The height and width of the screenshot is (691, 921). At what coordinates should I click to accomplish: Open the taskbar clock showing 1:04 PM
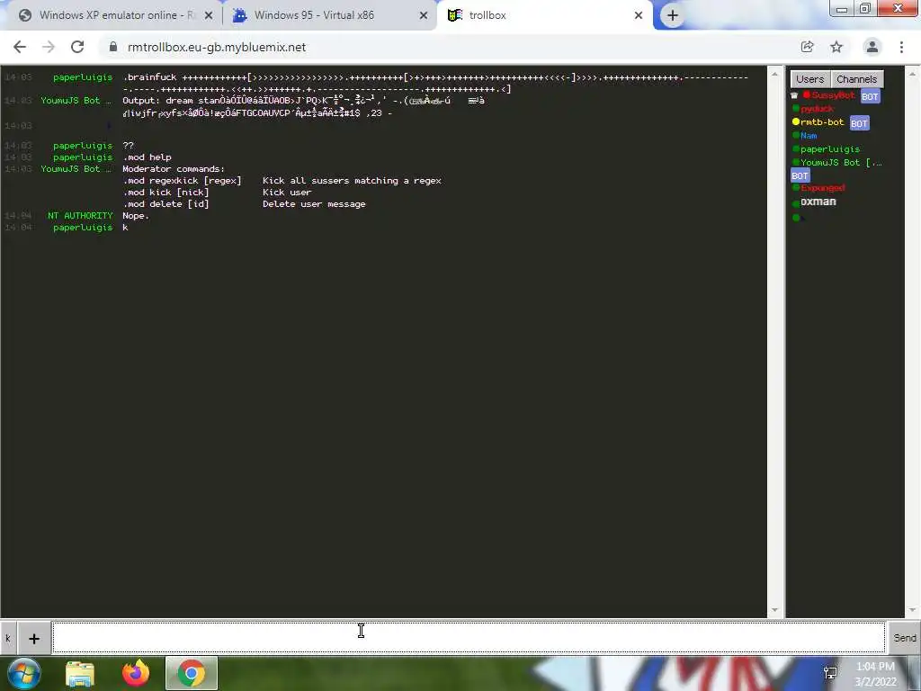pos(875,674)
